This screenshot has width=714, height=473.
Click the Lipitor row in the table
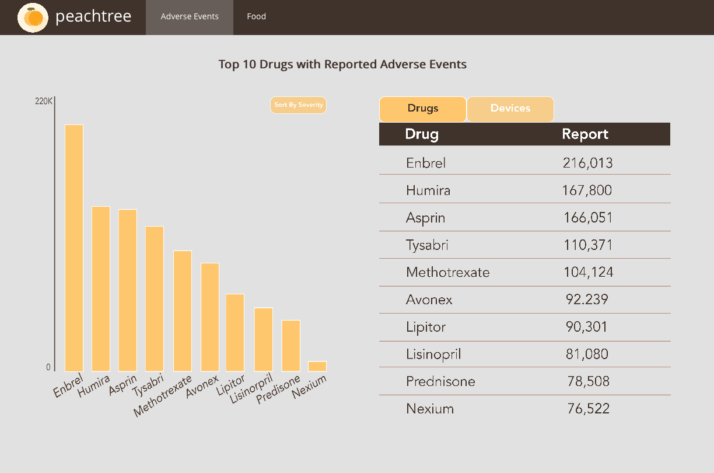pyautogui.click(x=525, y=327)
